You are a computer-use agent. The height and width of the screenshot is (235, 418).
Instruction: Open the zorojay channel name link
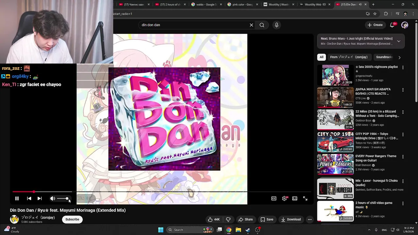pos(38,217)
